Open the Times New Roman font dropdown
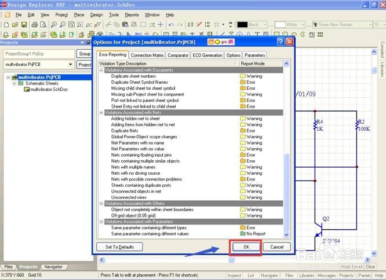386x280 pixels. 370,24
